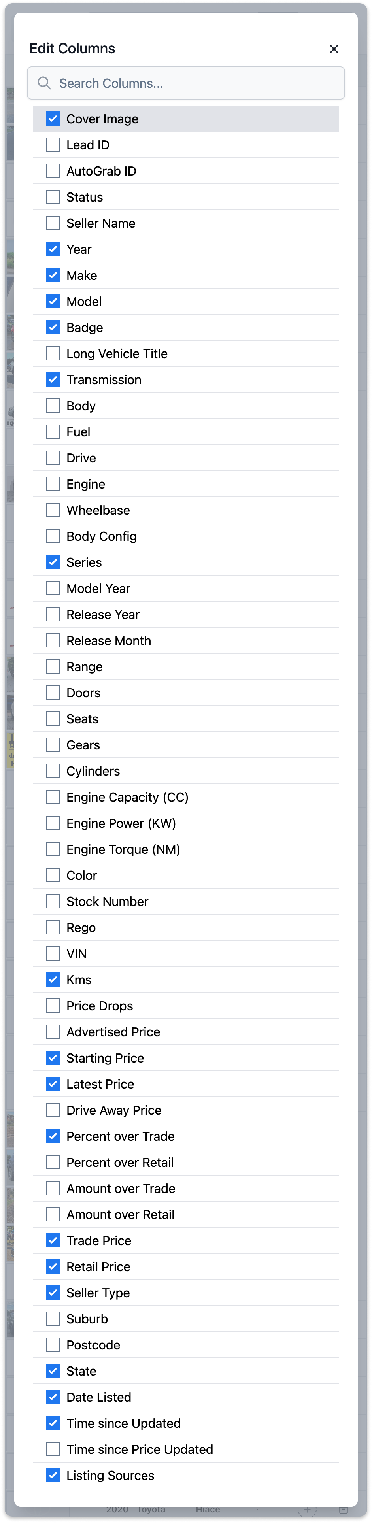The width and height of the screenshot is (372, 1523).
Task: Deselect the Listing Sources column
Action: coord(53,1475)
